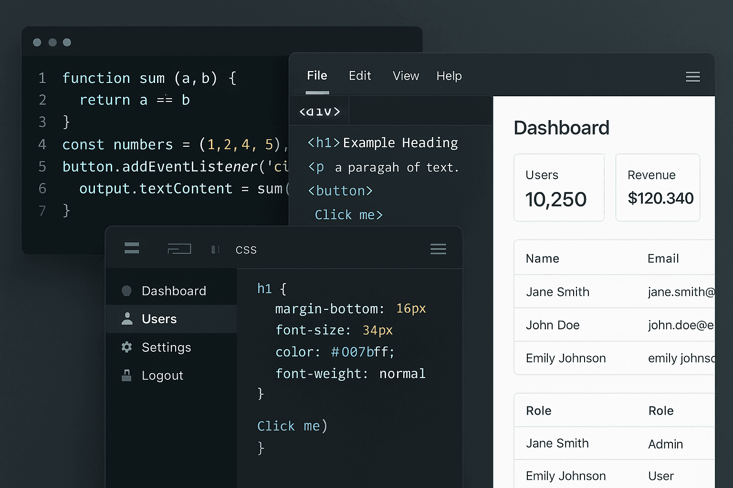Click the Revenue stat card showing $120.340

658,187
